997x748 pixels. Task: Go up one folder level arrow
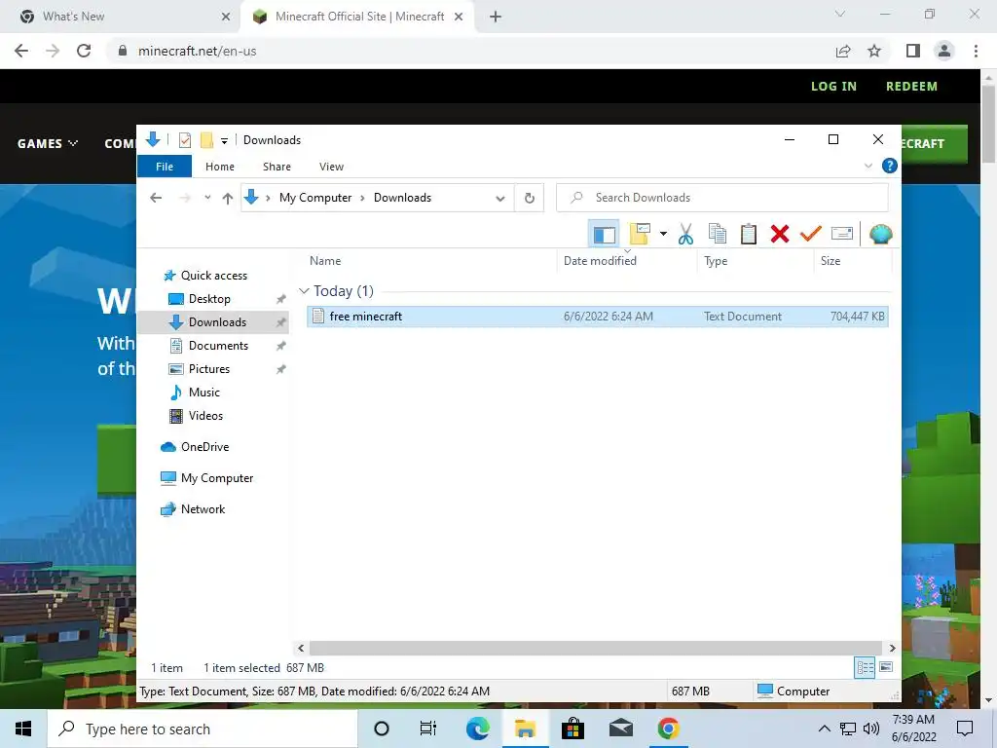point(228,199)
